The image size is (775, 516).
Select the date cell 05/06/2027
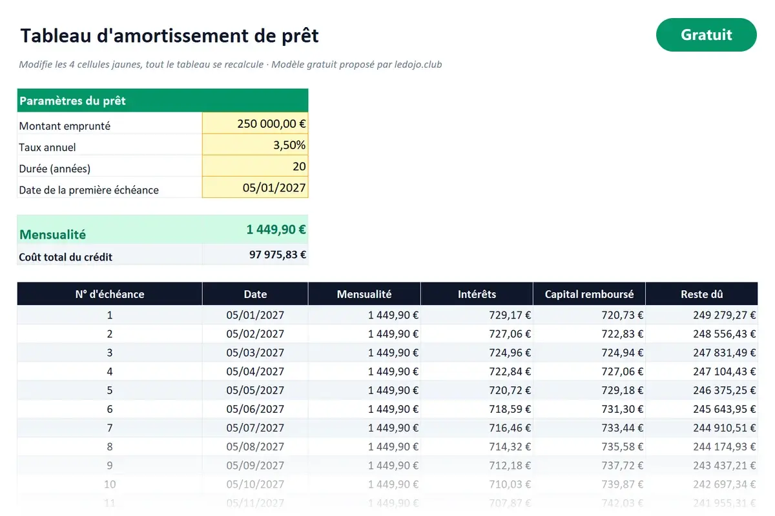tap(255, 408)
